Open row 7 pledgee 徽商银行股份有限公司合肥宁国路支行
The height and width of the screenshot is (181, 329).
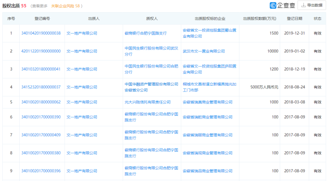tap(151, 135)
